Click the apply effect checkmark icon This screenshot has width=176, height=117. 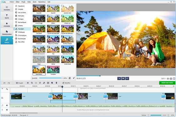point(74,78)
